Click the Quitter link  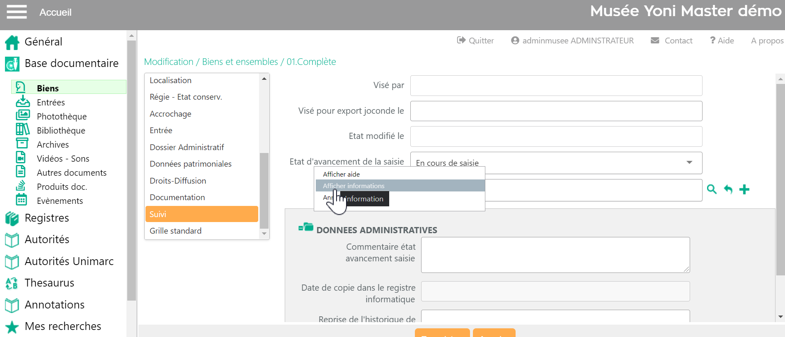(475, 41)
